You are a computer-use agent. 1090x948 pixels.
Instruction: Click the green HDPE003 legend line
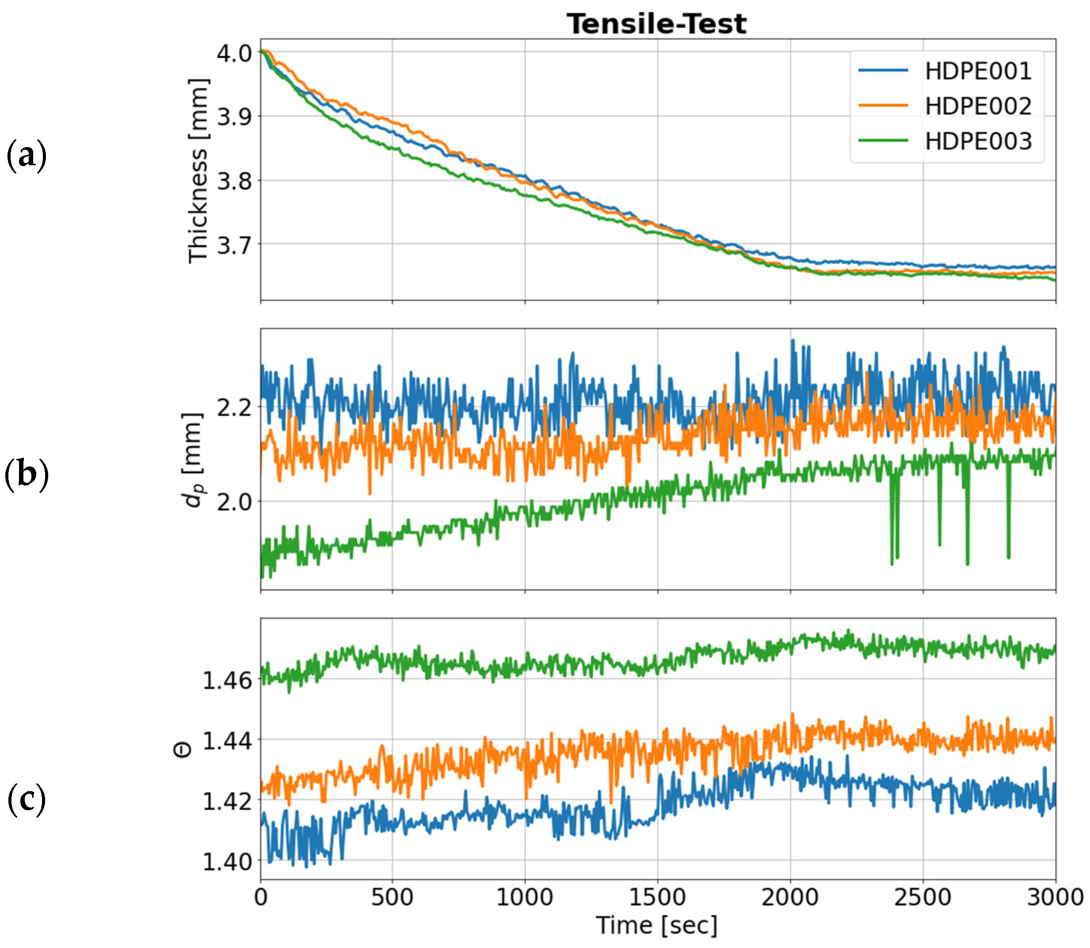883,141
